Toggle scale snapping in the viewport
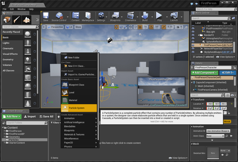This screenshot has width=238, height=162. pos(163,27)
